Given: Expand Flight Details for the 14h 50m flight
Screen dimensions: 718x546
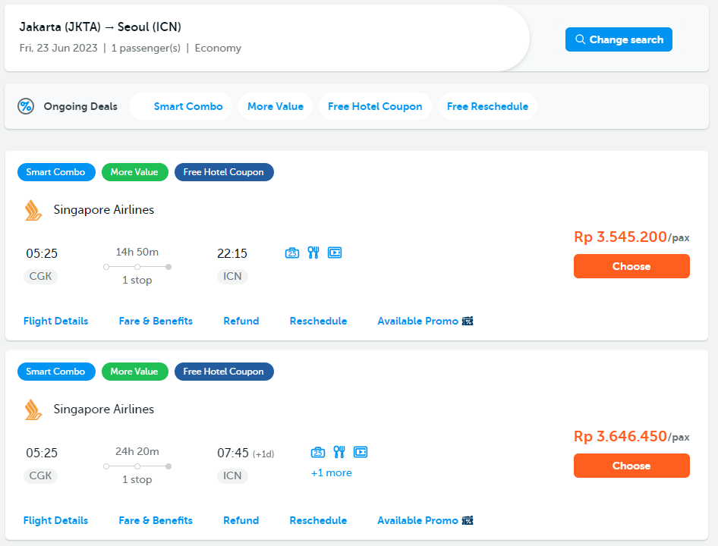Looking at the screenshot, I should (x=56, y=321).
